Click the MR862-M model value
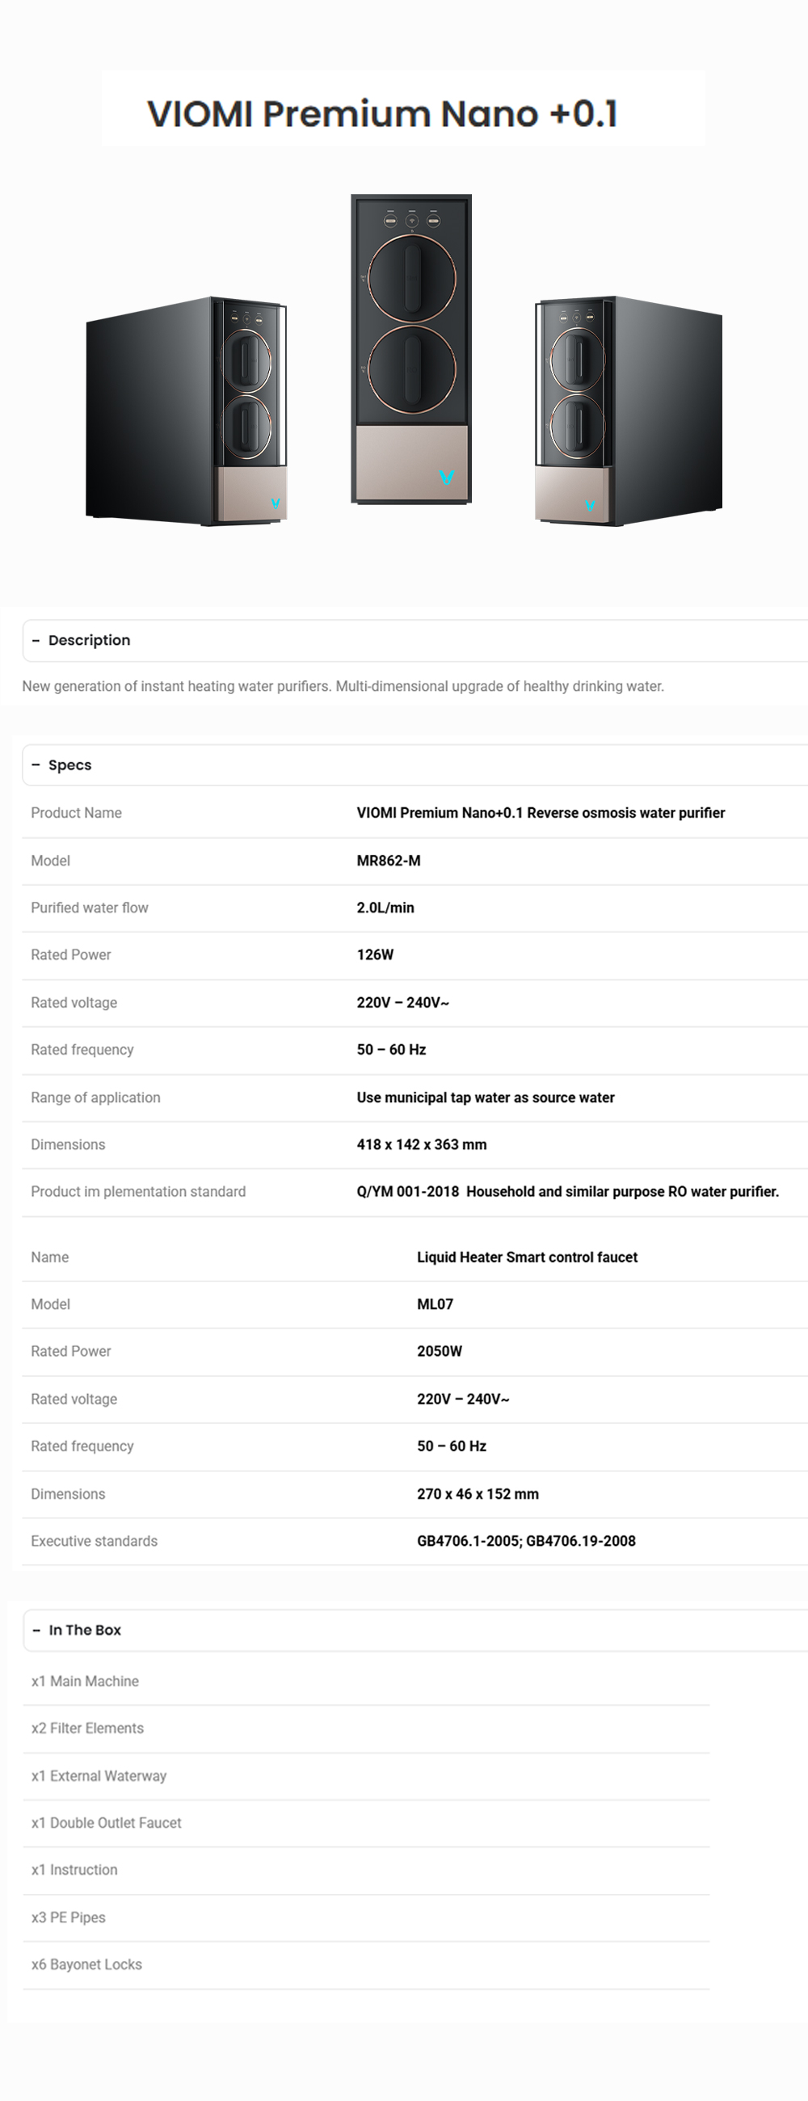The width and height of the screenshot is (808, 2101). coord(389,861)
